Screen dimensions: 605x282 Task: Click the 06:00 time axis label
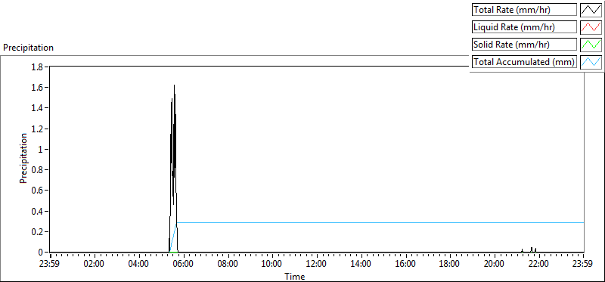pyautogui.click(x=183, y=265)
